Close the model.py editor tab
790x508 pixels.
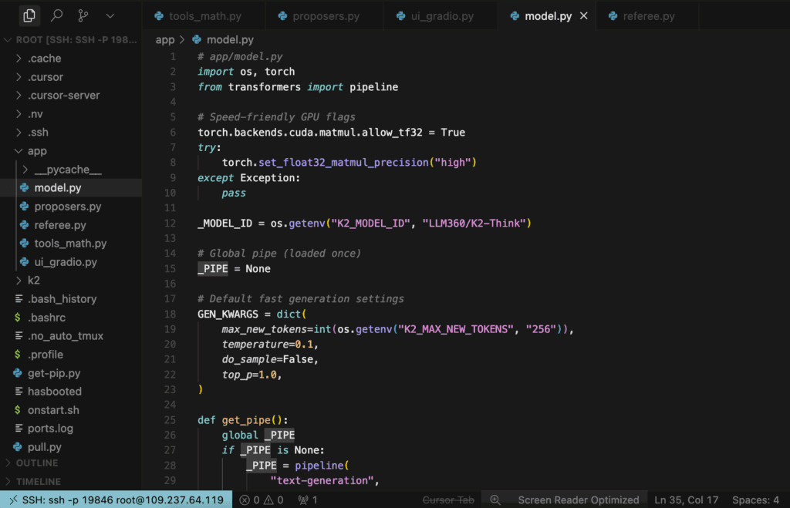[x=583, y=16]
